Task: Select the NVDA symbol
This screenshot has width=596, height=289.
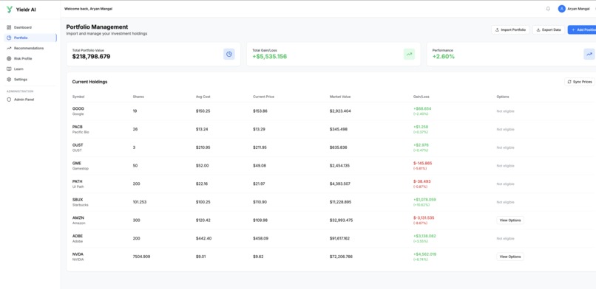Action: [x=78, y=254]
